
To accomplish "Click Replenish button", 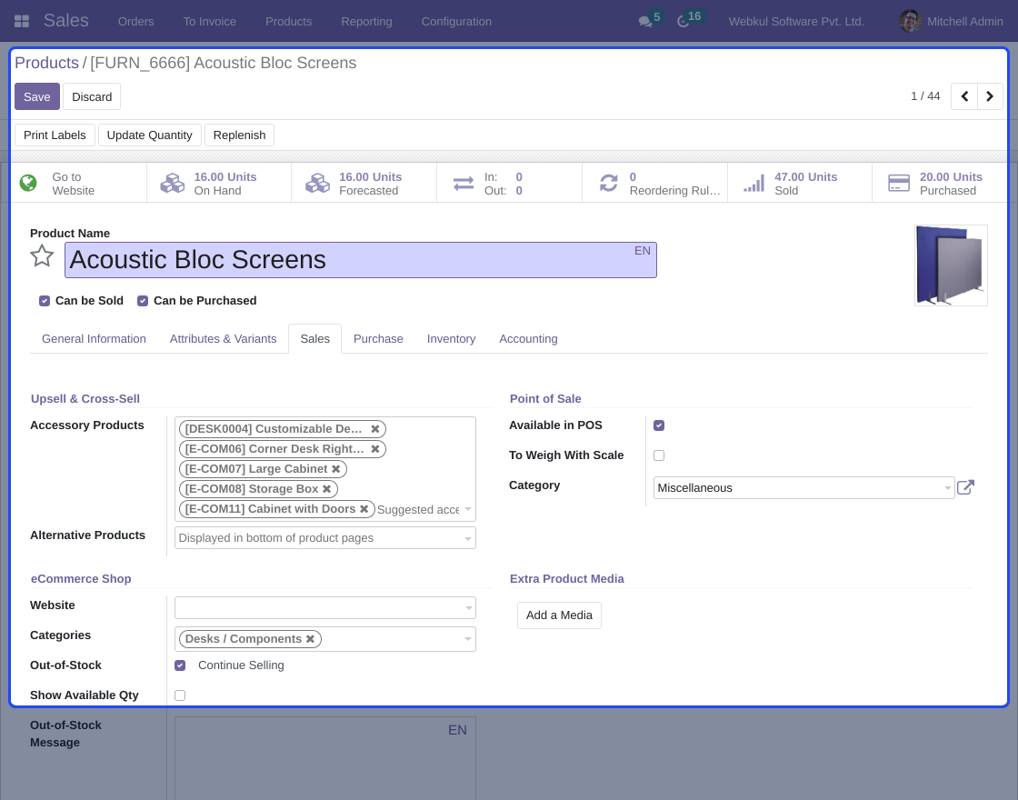I will 240,135.
